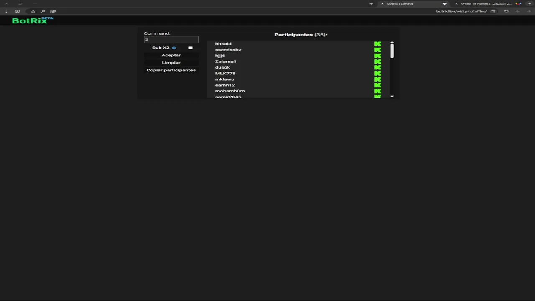Select participant MLK778
This screenshot has height=301, width=535.
225,73
